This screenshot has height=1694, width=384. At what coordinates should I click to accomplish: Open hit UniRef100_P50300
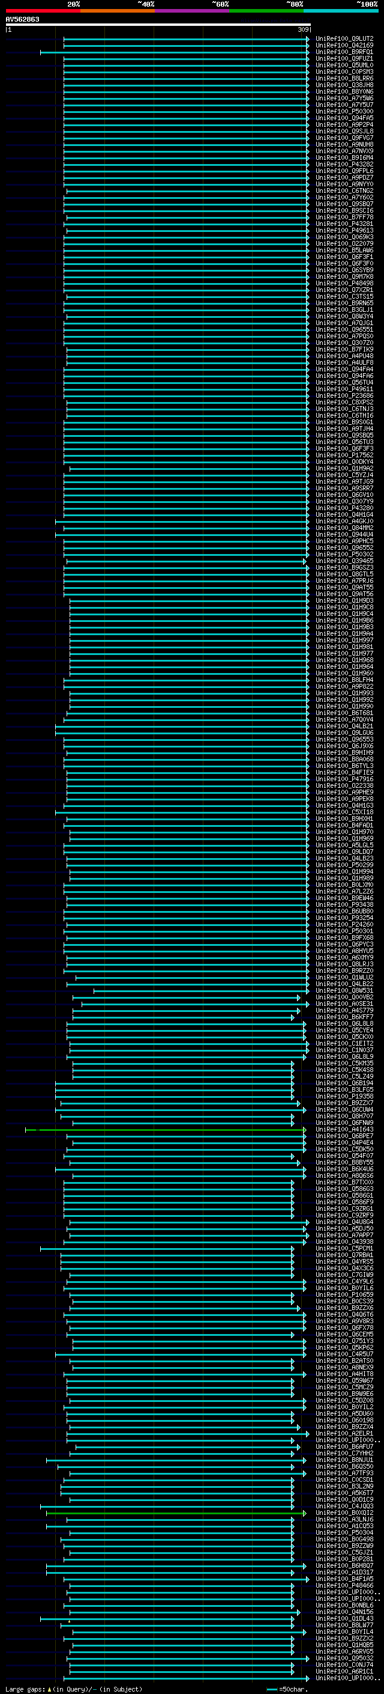[x=344, y=111]
